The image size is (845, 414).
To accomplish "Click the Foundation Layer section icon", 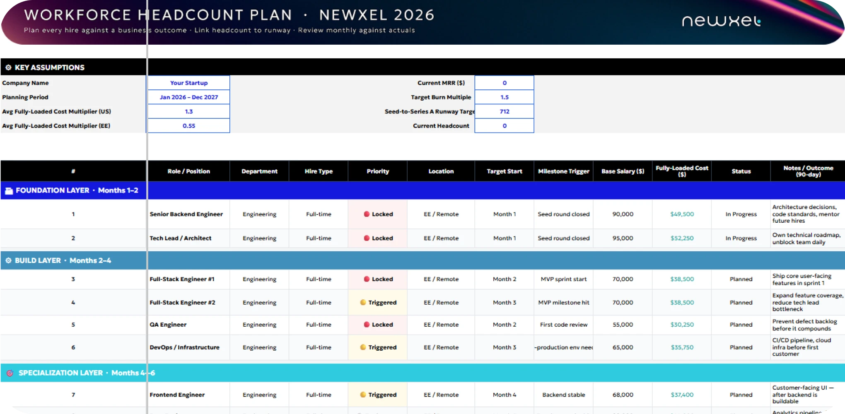I will [9, 191].
